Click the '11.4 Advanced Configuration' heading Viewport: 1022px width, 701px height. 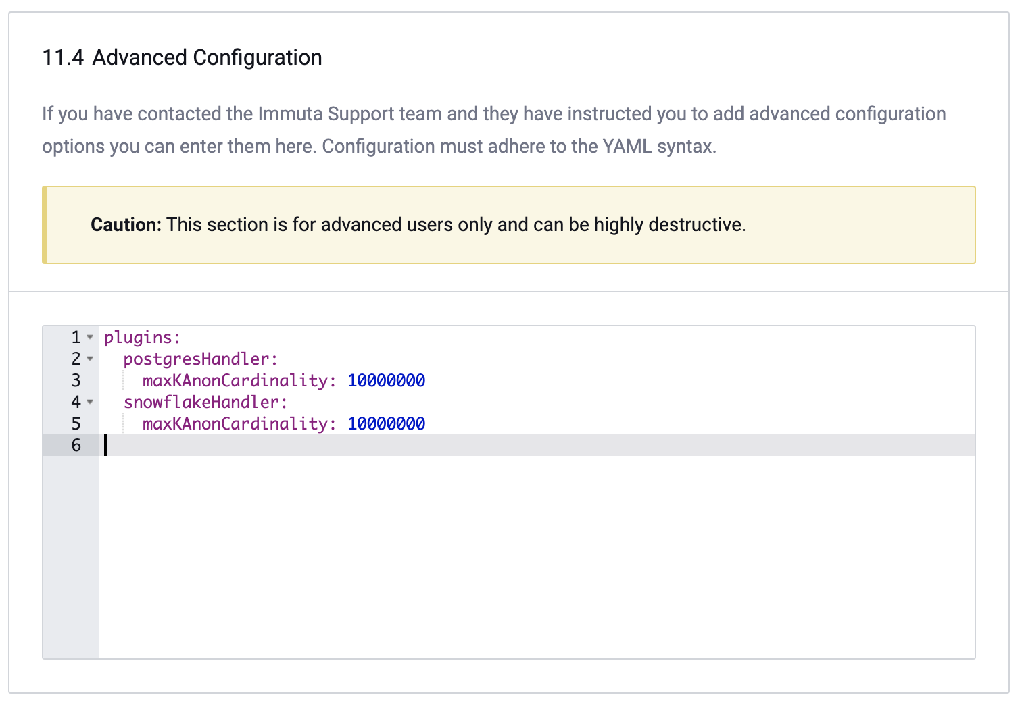click(182, 57)
